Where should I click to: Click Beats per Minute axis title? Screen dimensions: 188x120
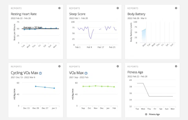tap(14, 32)
